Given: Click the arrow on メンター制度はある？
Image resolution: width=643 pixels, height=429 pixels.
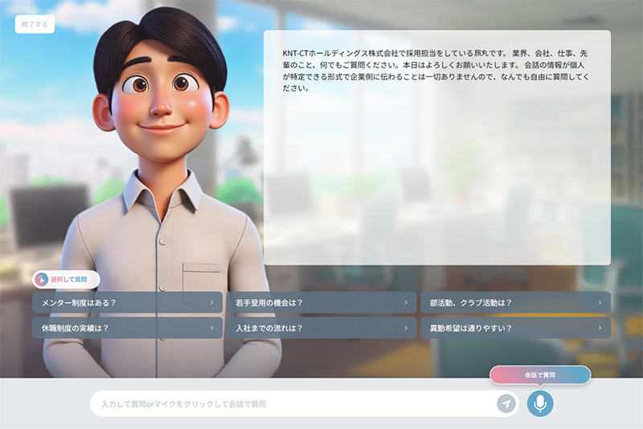Looking at the screenshot, I should tap(211, 303).
